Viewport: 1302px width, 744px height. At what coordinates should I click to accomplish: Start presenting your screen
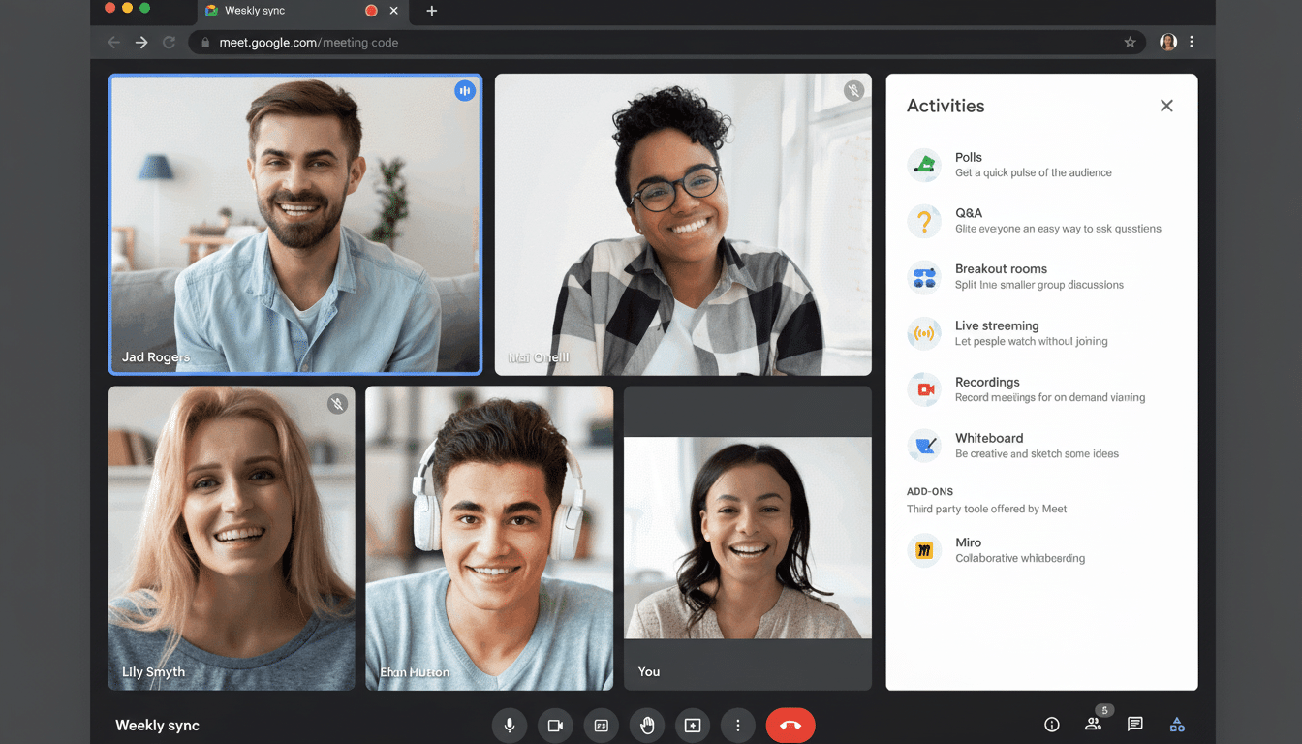click(x=692, y=725)
